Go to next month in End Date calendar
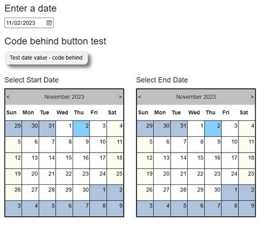 tap(252, 97)
